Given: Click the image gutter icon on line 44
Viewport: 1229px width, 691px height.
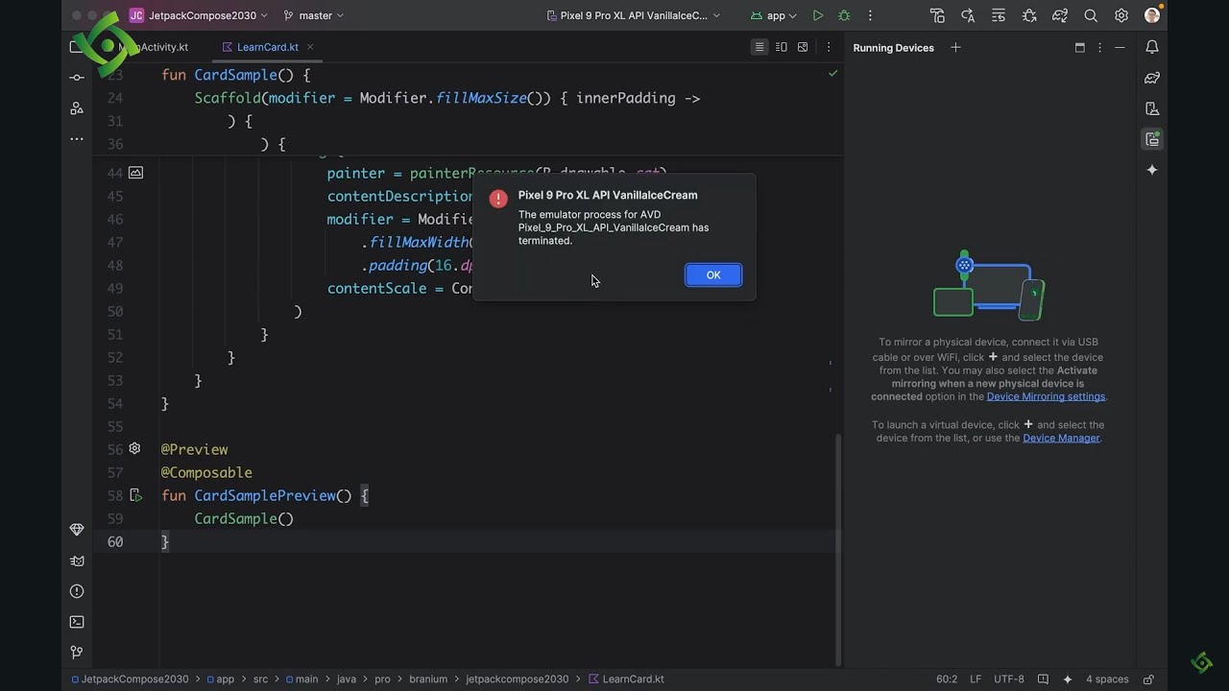Looking at the screenshot, I should pyautogui.click(x=135, y=173).
